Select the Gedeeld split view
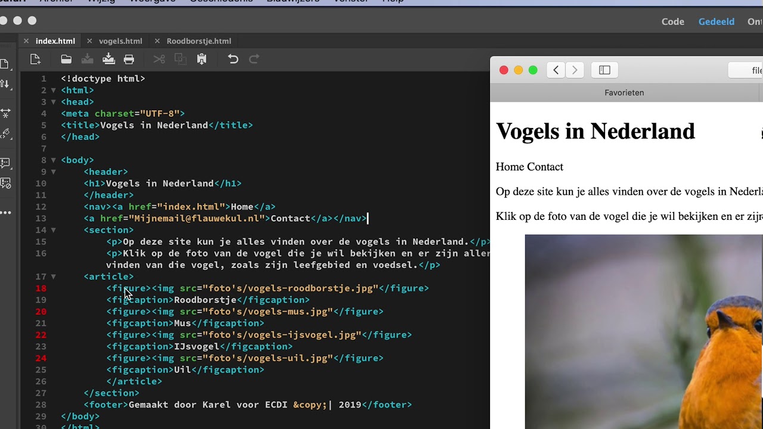The image size is (763, 429). 717,21
